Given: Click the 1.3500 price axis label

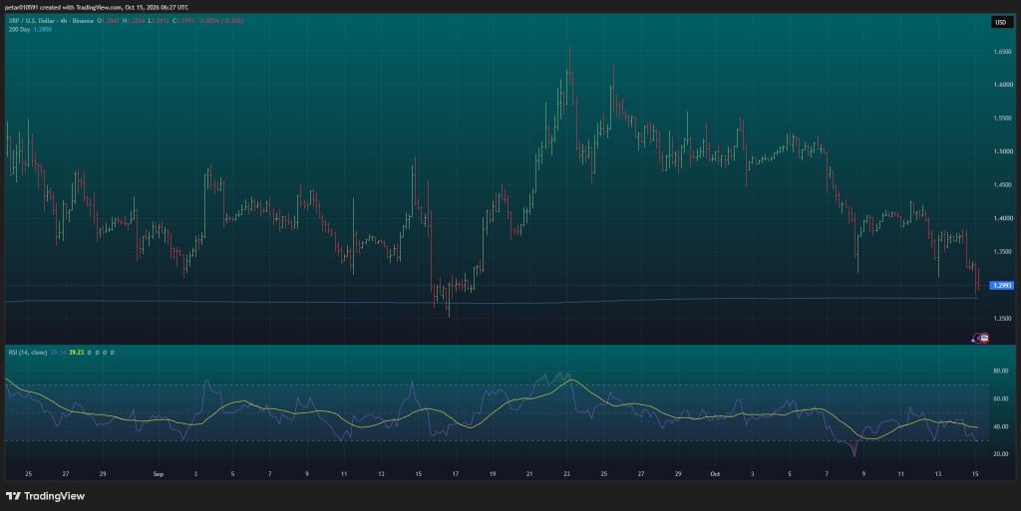Looking at the screenshot, I should point(1001,252).
